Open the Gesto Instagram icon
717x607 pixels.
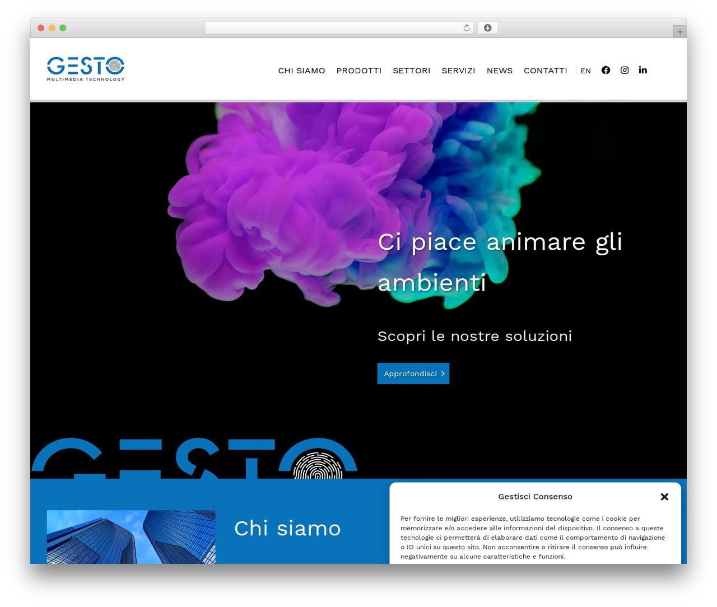click(x=625, y=70)
